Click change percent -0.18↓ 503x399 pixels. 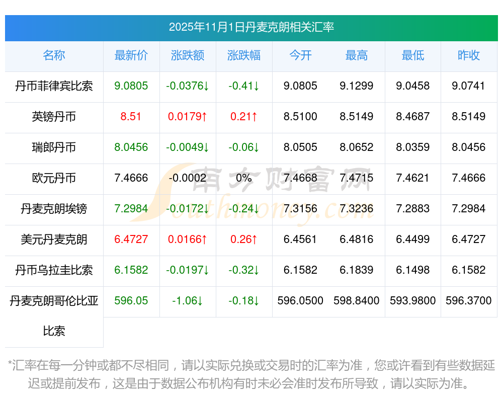pos(244,300)
